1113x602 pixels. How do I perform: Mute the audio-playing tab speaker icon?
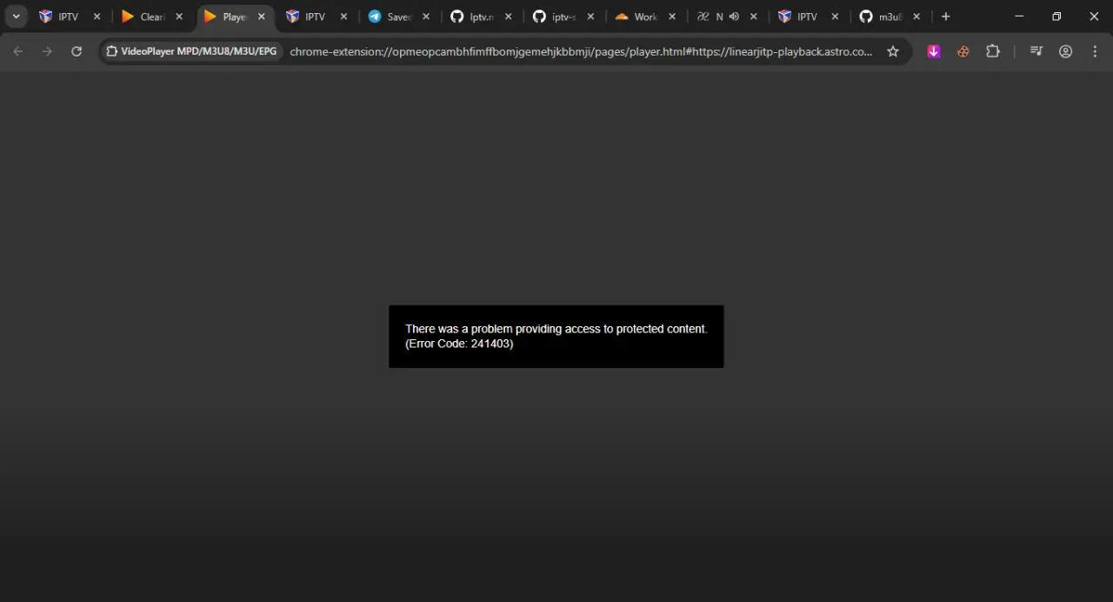pyautogui.click(x=734, y=17)
